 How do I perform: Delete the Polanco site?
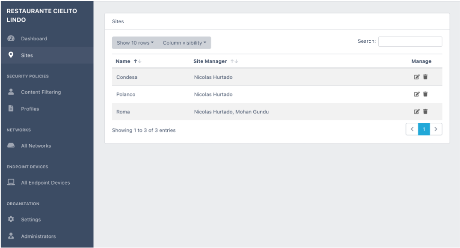(425, 94)
